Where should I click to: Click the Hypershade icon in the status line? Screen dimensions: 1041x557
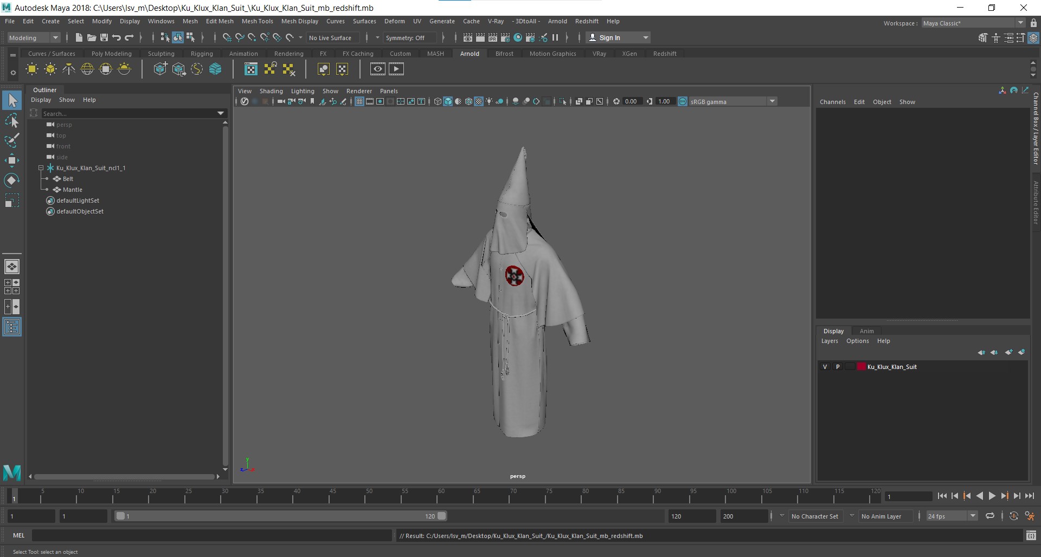point(518,37)
